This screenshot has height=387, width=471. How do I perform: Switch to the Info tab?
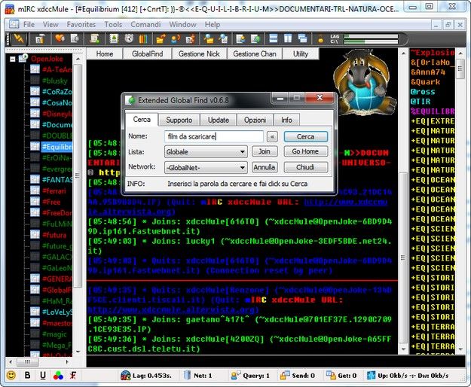286,120
